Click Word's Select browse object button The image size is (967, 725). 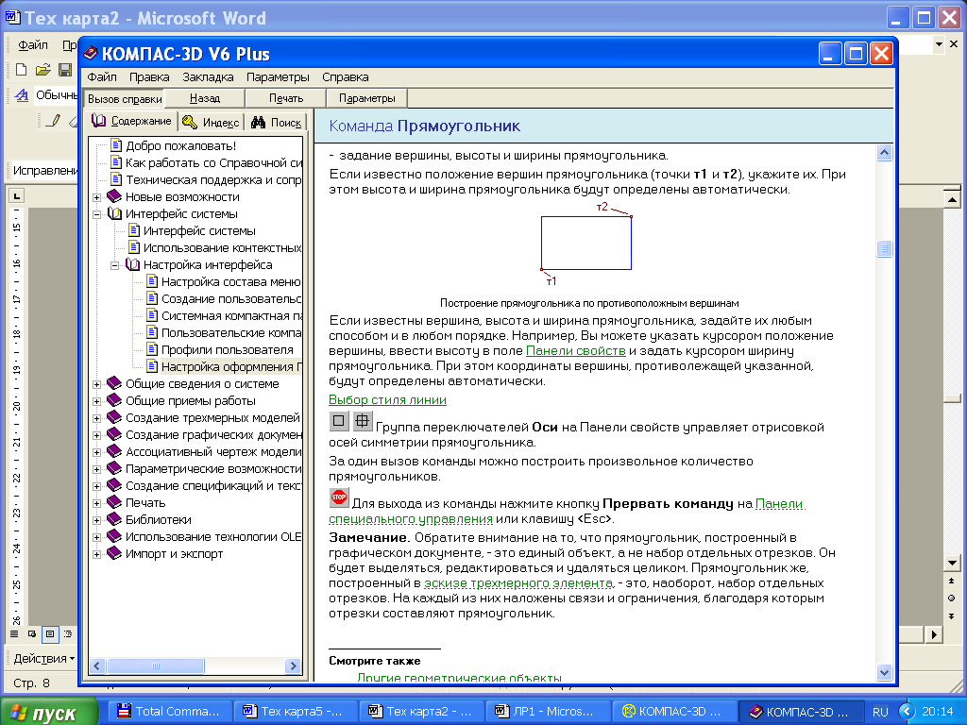point(951,598)
